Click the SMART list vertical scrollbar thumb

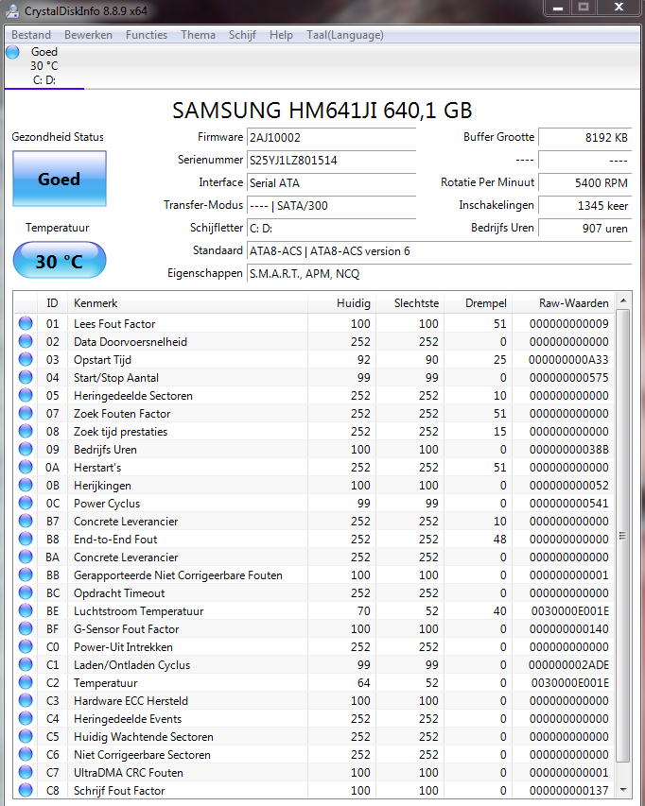[623, 535]
